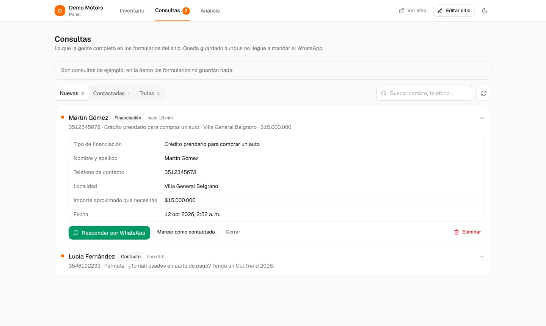Screen dimensions: 546x326
Task: Click the Cerrar button
Action: (x=233, y=232)
